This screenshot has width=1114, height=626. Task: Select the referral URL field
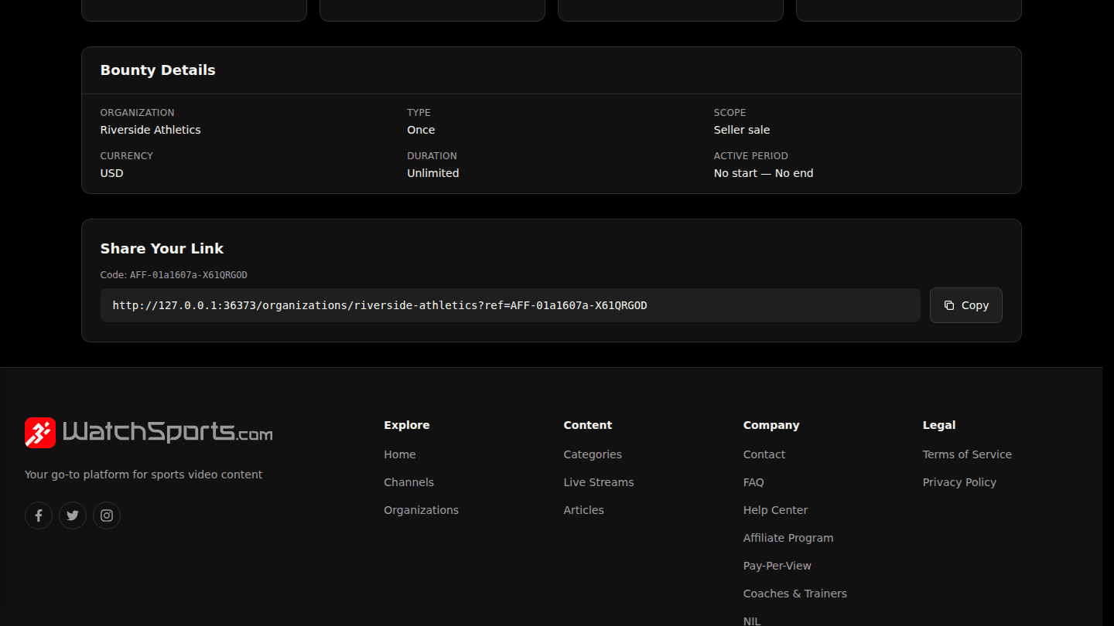pyautogui.click(x=511, y=305)
